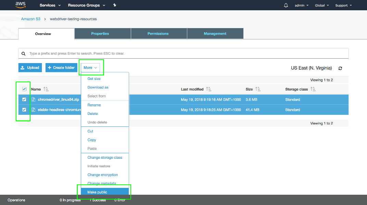Click the Upload button
Image resolution: width=367 pixels, height=205 pixels.
[30, 68]
